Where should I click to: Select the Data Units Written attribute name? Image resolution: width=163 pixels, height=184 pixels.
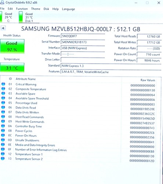(27, 112)
